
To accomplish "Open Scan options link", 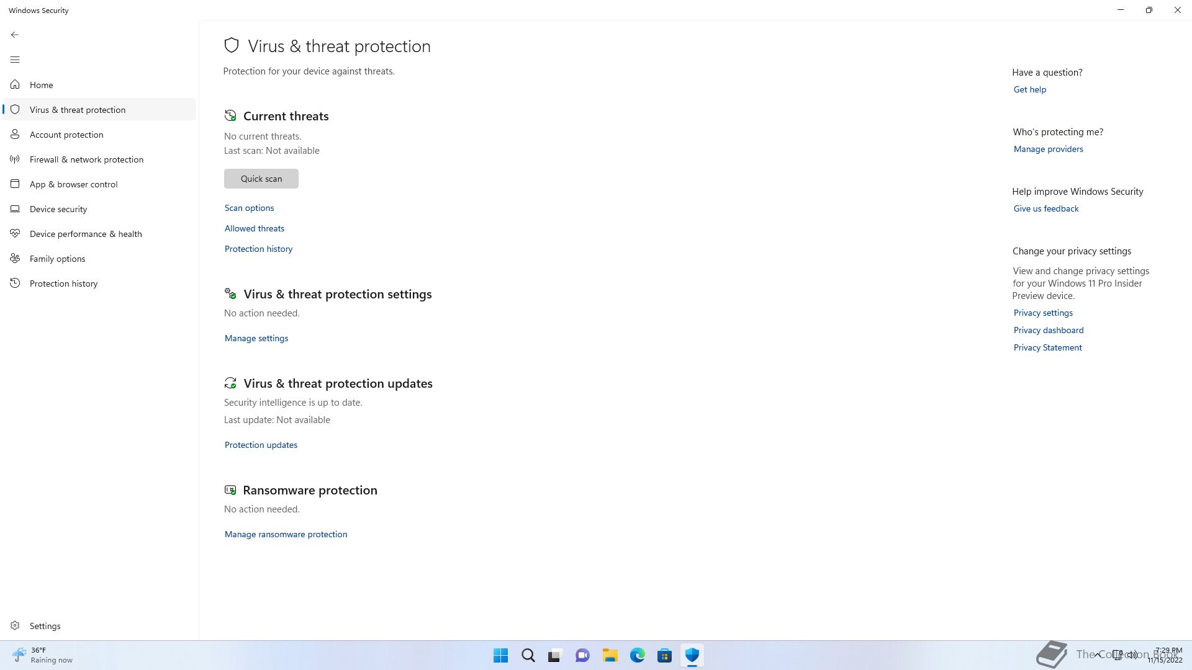I will [249, 208].
